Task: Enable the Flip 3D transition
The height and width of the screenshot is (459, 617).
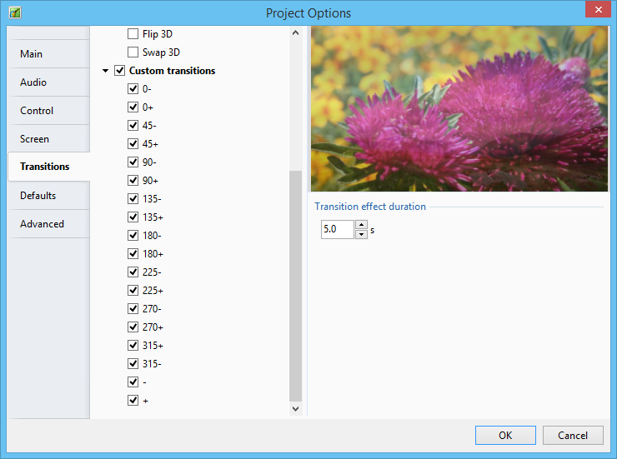Action: point(133,34)
